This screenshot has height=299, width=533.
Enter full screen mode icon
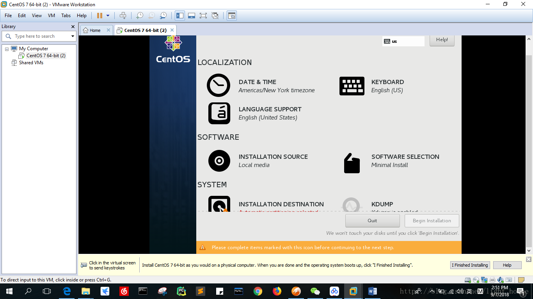coord(203,16)
